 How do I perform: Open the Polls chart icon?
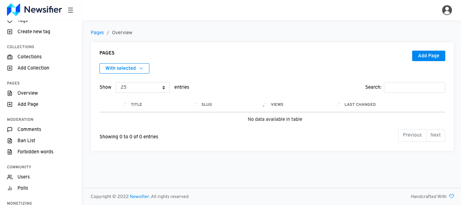9,188
